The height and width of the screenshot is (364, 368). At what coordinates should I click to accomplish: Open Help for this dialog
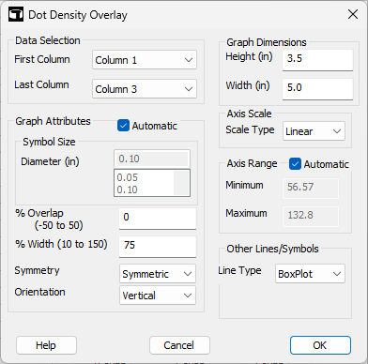click(46, 345)
